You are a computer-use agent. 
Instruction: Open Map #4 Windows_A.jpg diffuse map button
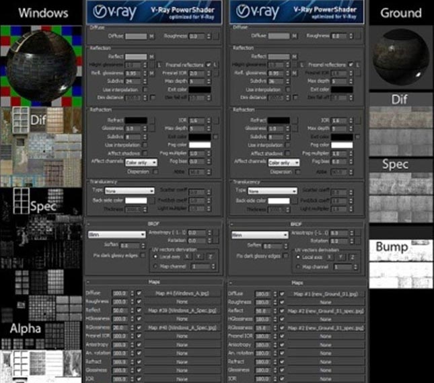182,293
